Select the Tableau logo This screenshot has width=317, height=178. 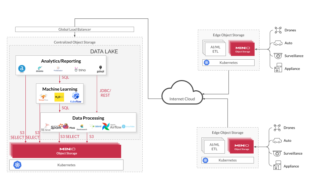[x=58, y=70]
